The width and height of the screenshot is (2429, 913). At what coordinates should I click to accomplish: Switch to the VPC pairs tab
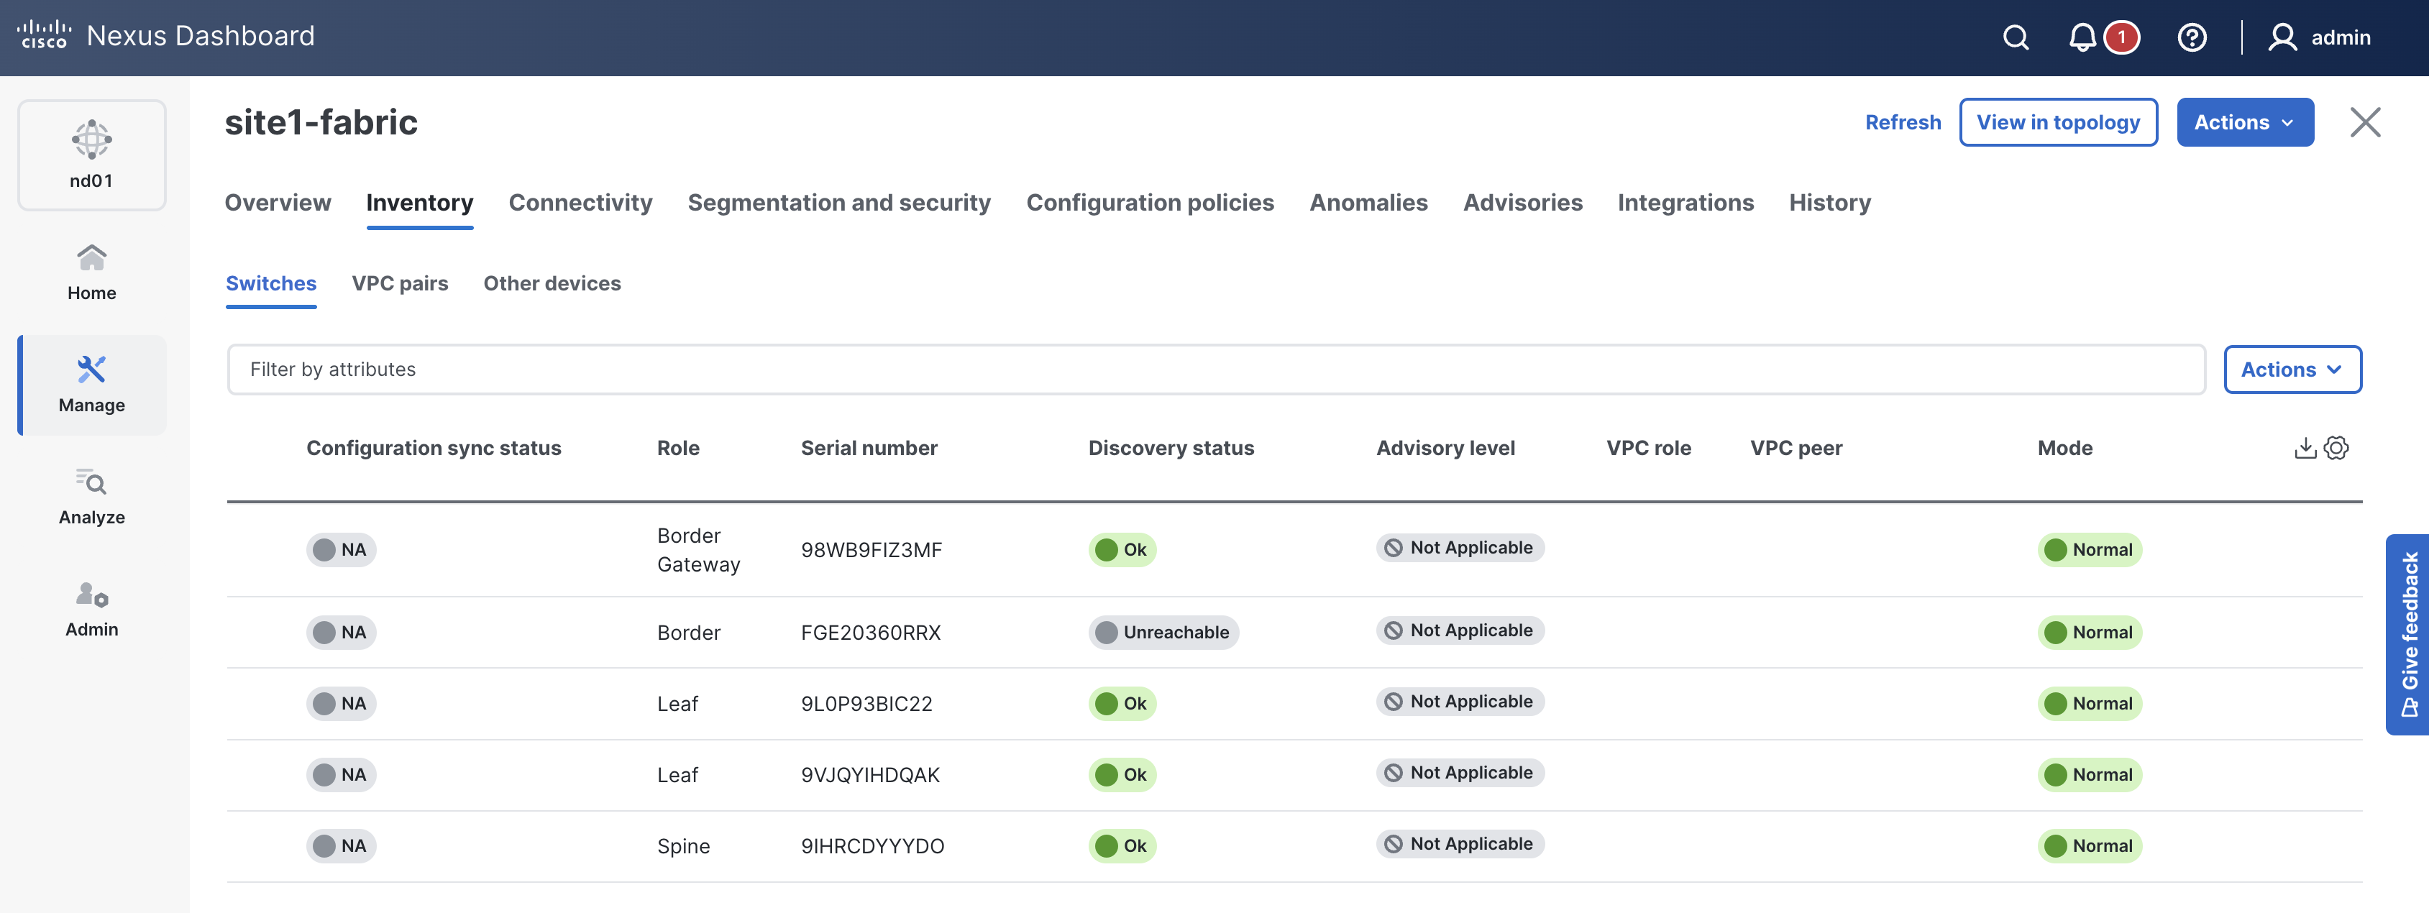pyautogui.click(x=400, y=284)
